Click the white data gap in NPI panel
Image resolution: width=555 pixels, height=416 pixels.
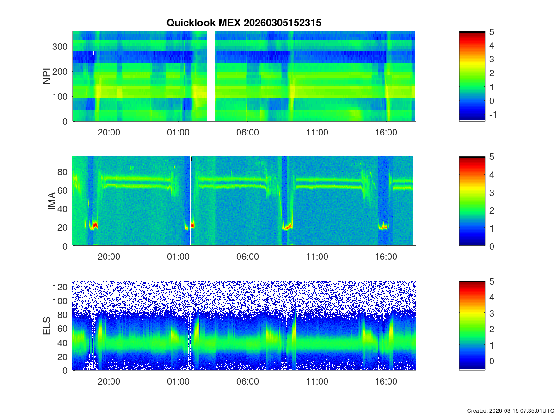click(x=211, y=76)
